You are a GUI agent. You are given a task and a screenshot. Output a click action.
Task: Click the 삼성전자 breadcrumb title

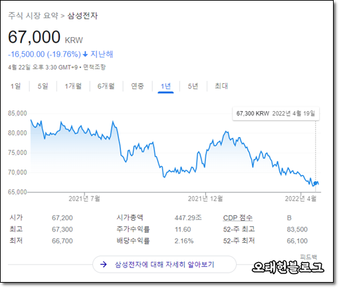[82, 16]
